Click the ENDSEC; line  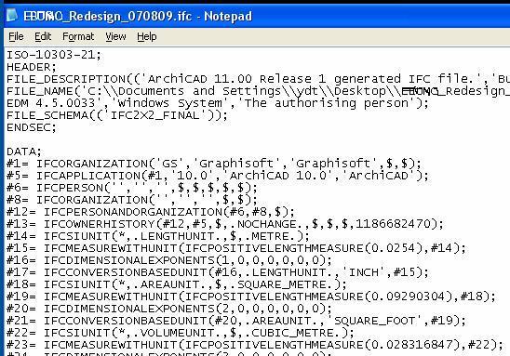click(x=32, y=127)
